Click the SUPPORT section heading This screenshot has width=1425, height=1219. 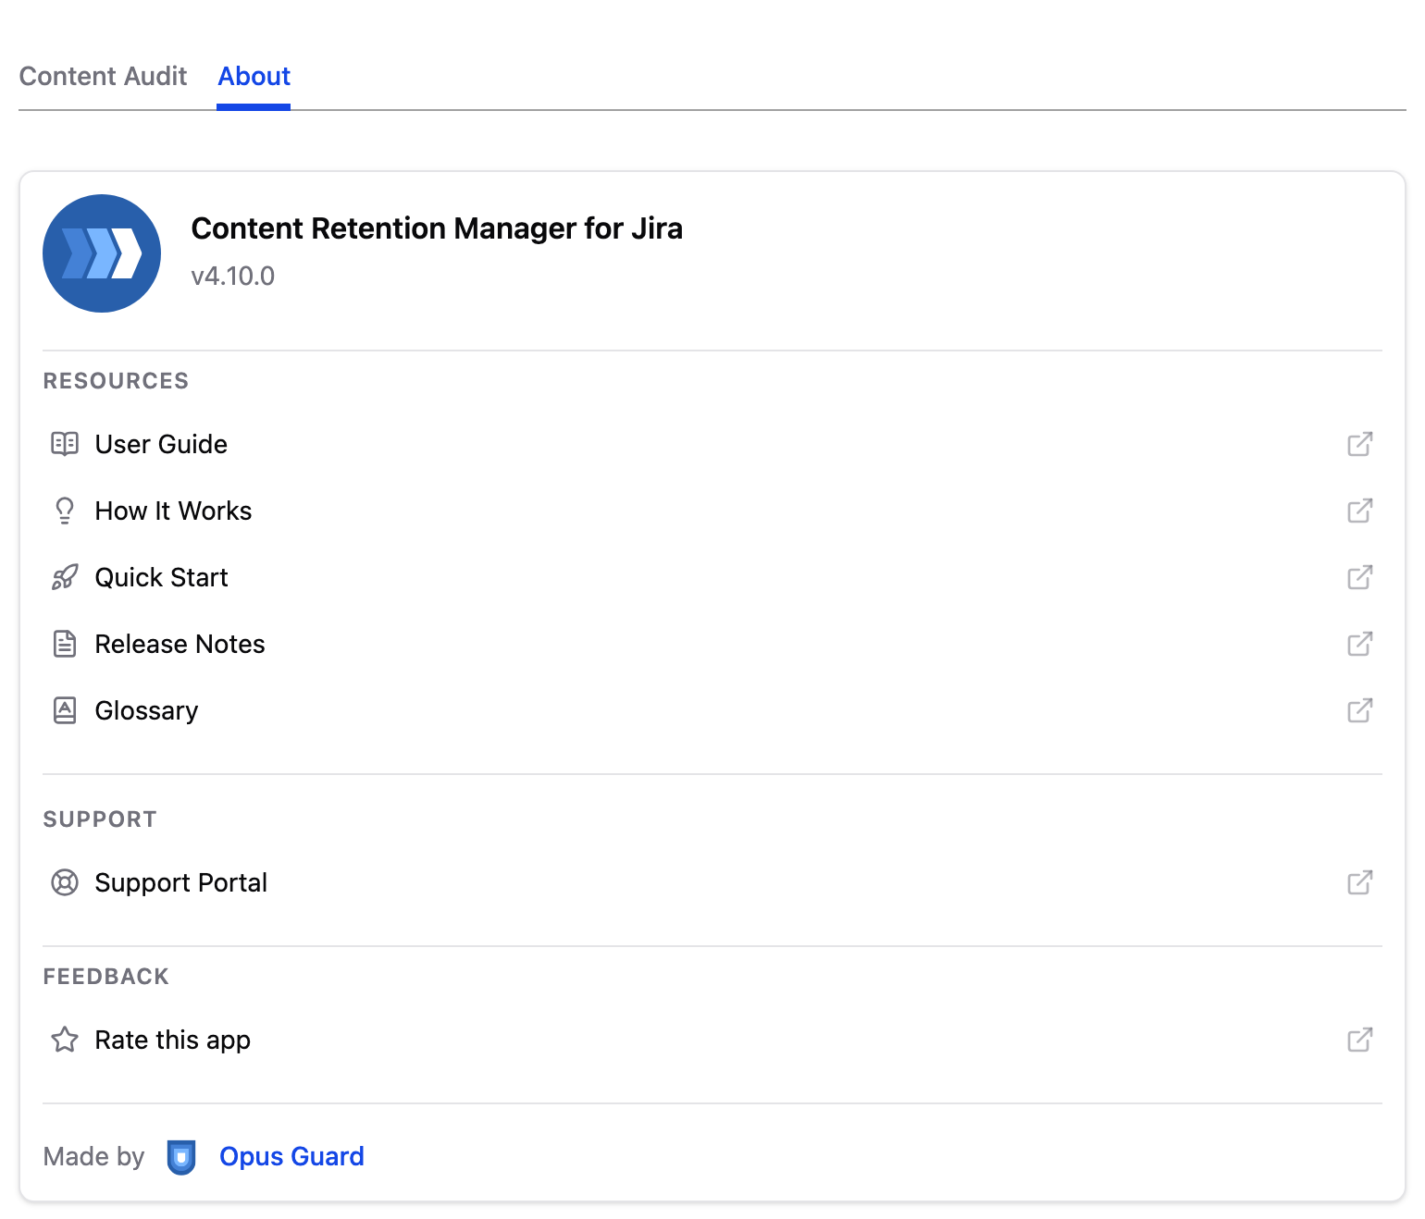click(x=100, y=819)
